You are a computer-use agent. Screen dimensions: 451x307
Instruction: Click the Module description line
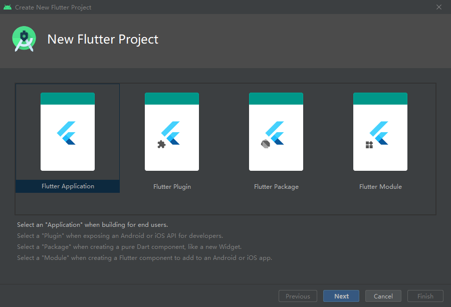click(144, 258)
